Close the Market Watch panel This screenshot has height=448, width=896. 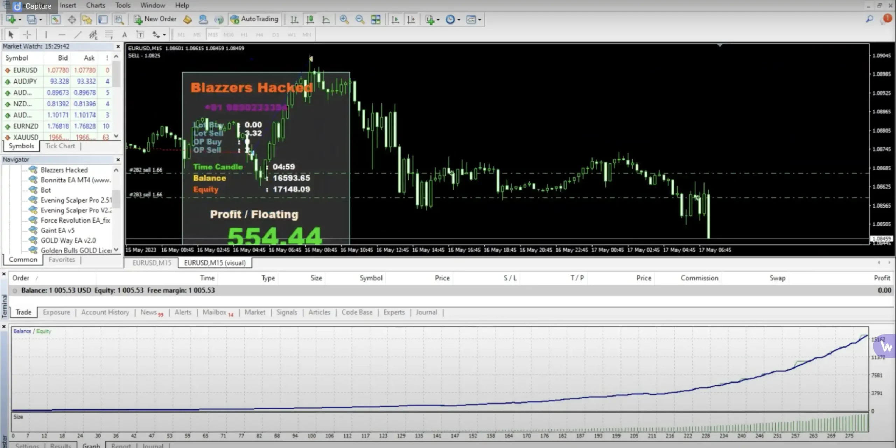tap(118, 47)
